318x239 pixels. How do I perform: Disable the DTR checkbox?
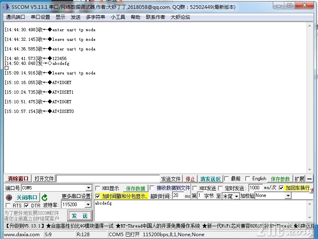tap(26, 205)
